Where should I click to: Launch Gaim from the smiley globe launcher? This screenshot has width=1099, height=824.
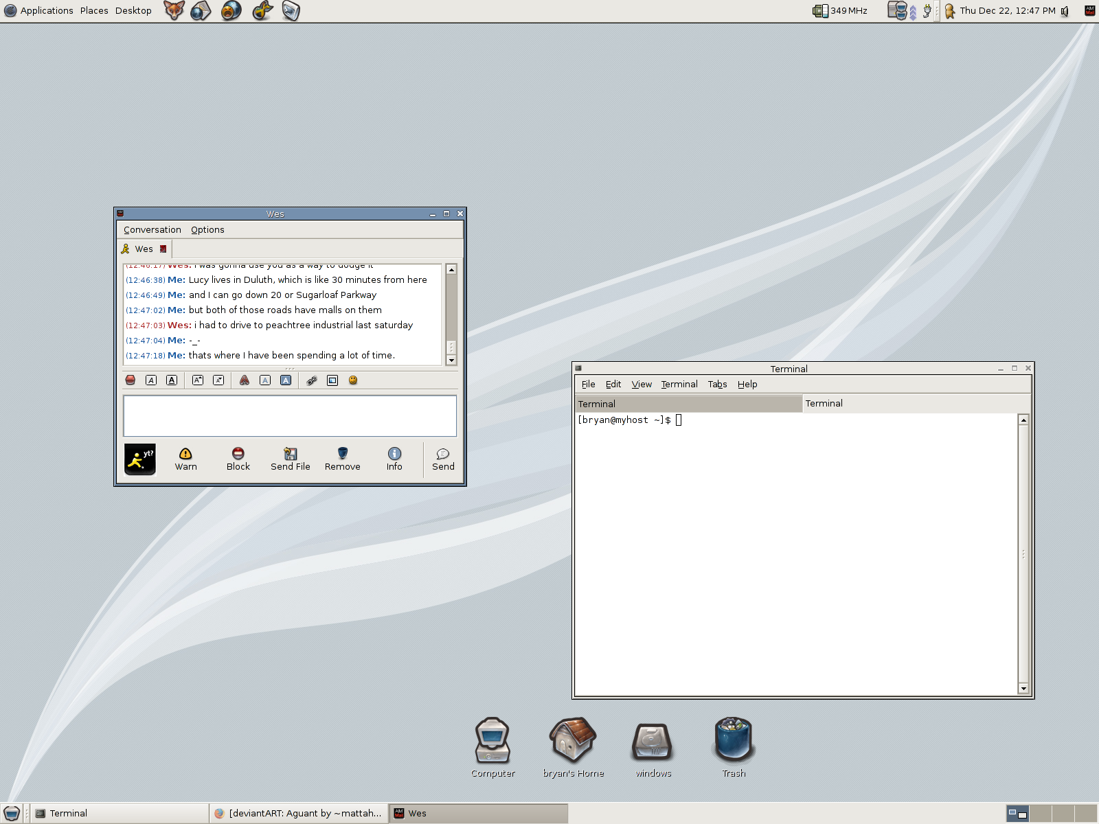coord(231,10)
